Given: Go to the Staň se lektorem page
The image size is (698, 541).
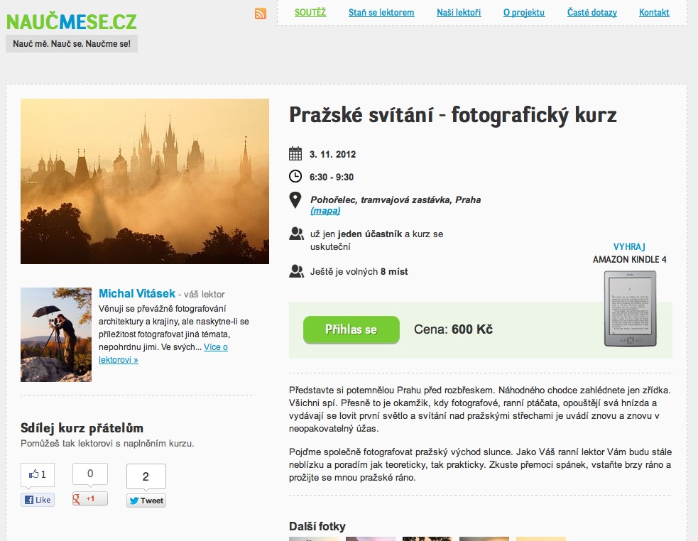Looking at the screenshot, I should [x=381, y=13].
